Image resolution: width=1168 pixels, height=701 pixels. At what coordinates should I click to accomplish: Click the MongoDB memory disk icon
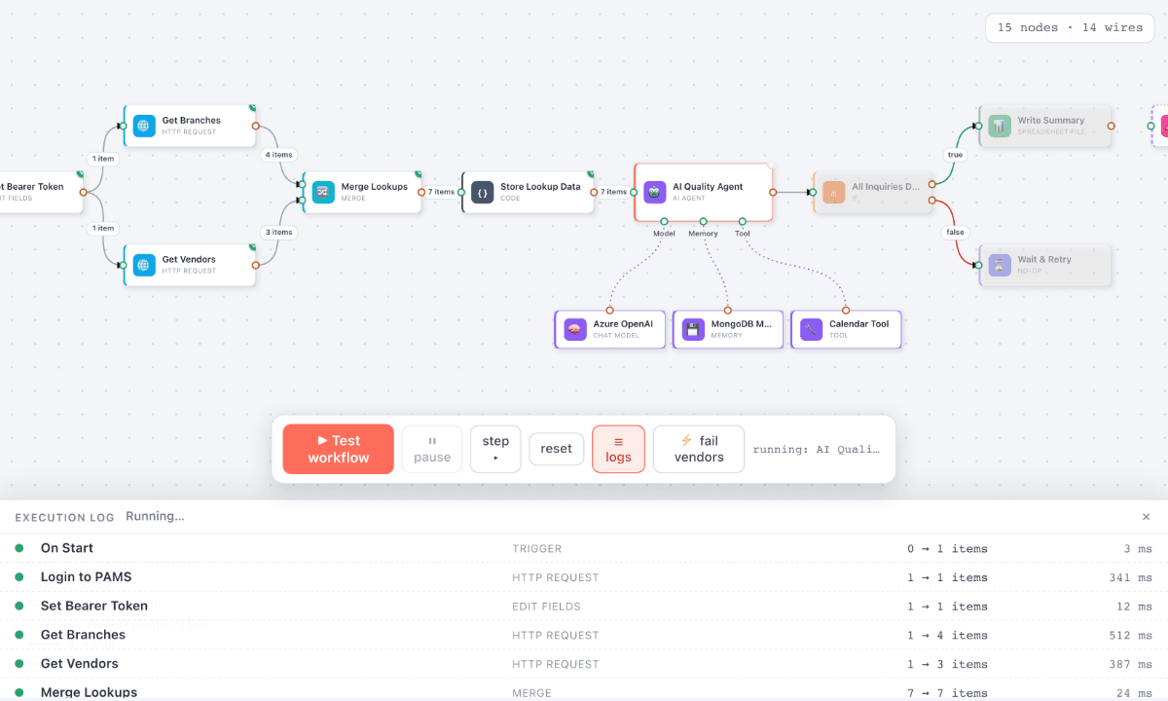(693, 329)
